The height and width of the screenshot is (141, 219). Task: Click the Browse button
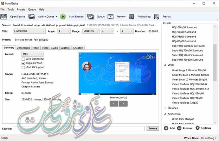click(153, 128)
